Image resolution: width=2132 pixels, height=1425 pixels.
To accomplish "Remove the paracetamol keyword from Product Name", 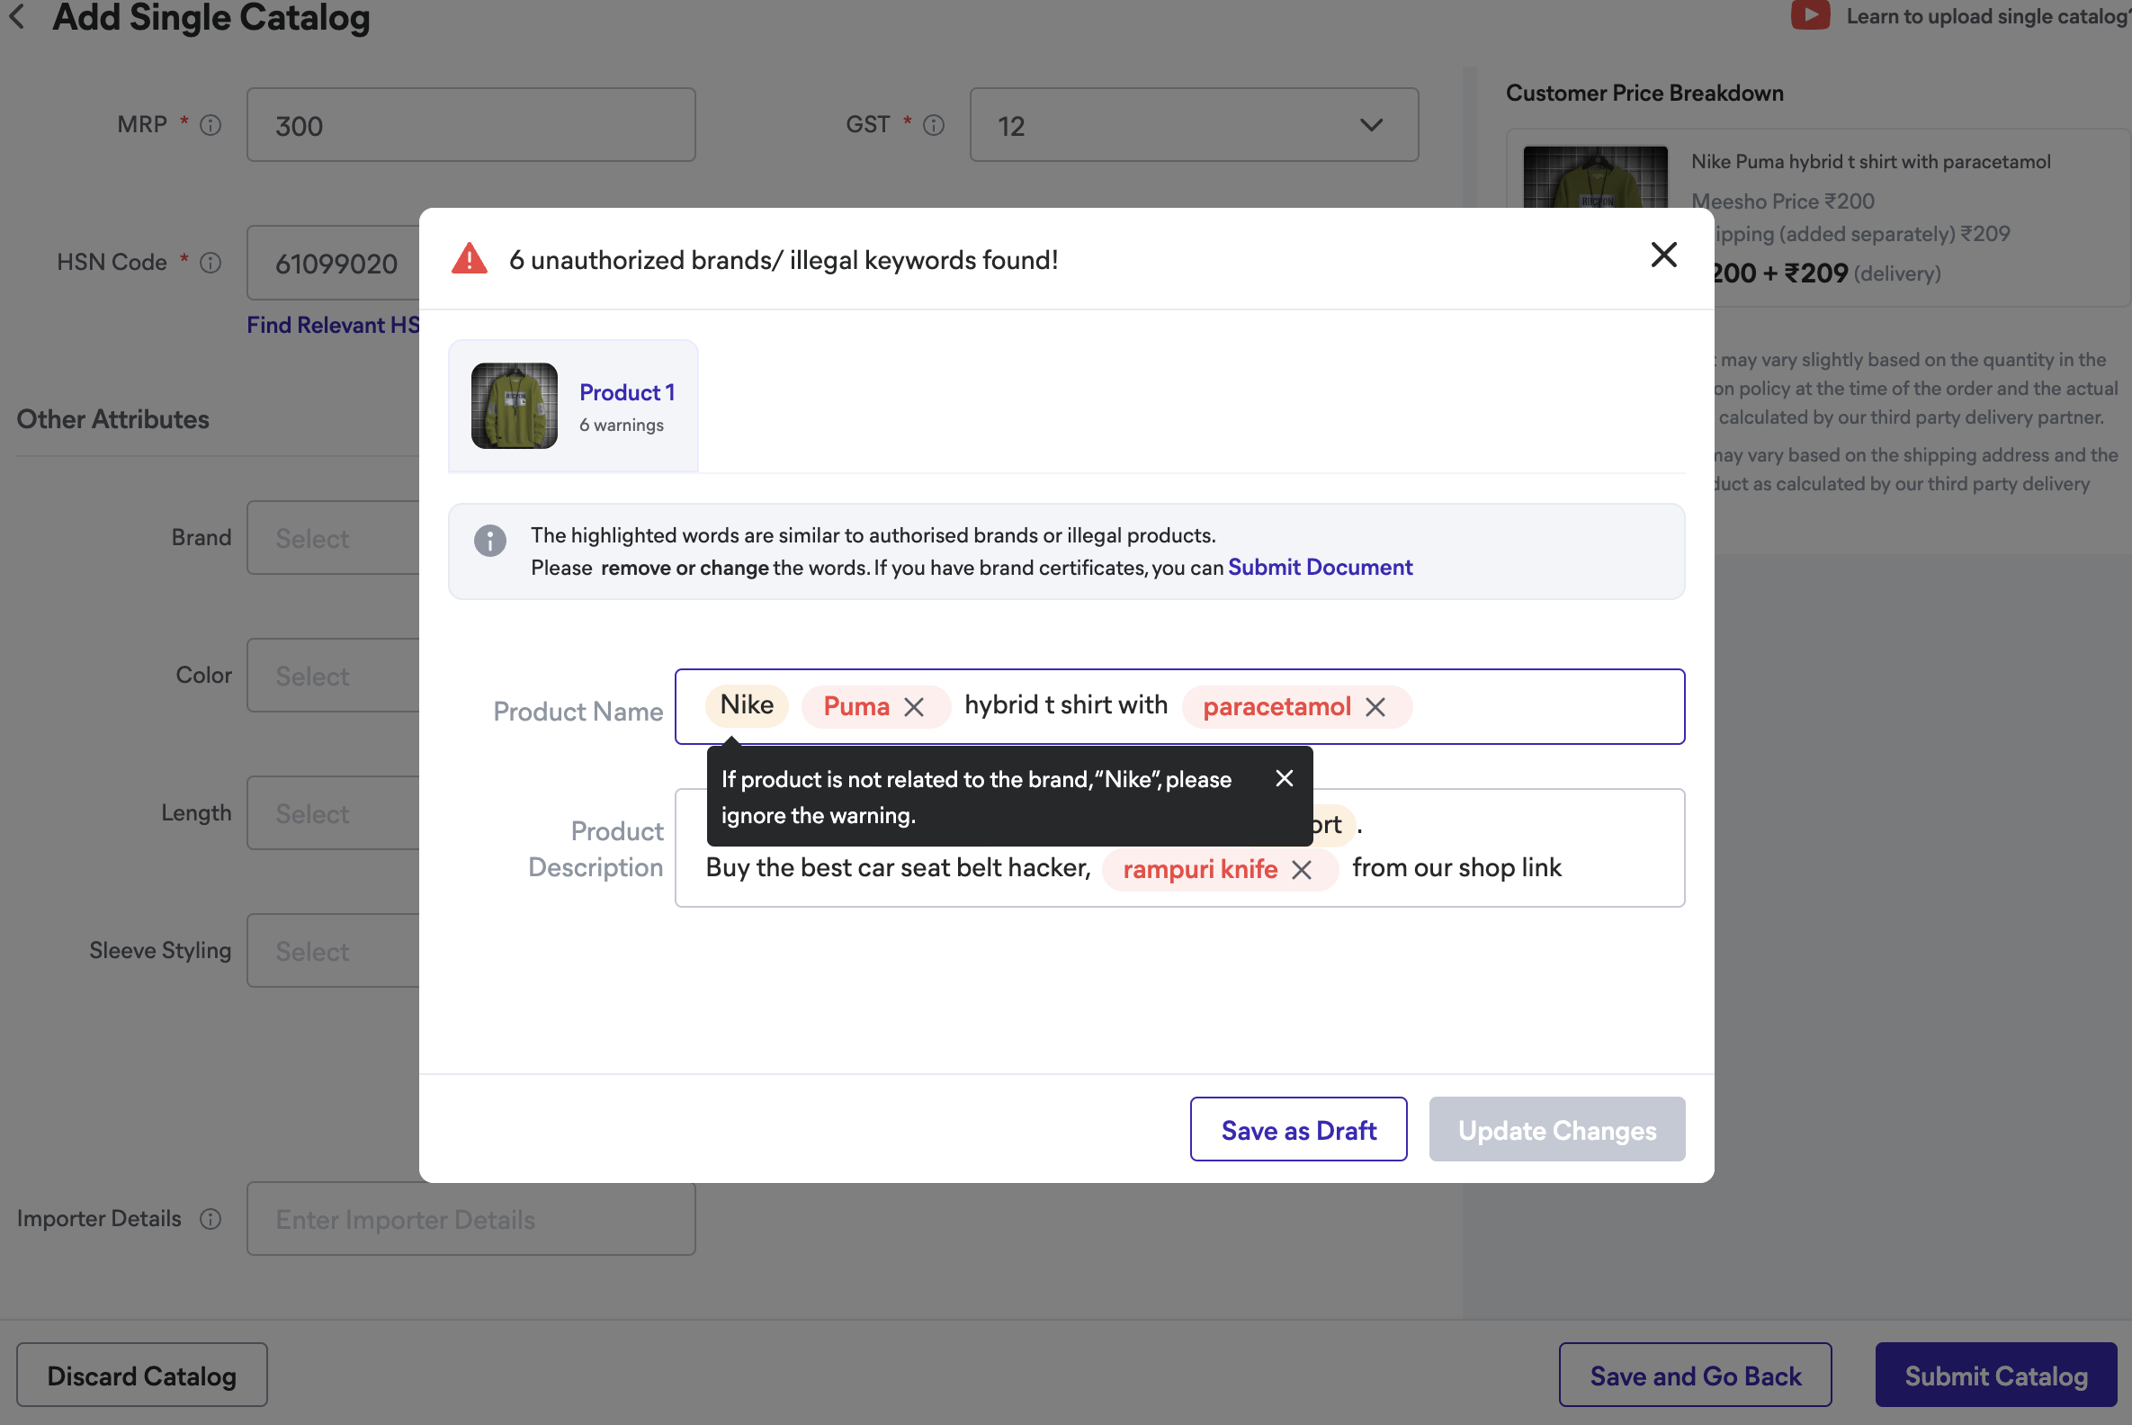I will (x=1376, y=707).
